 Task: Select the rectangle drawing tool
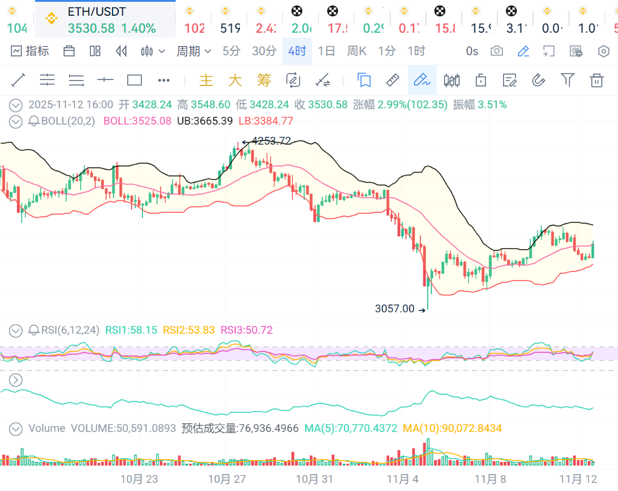pyautogui.click(x=135, y=80)
